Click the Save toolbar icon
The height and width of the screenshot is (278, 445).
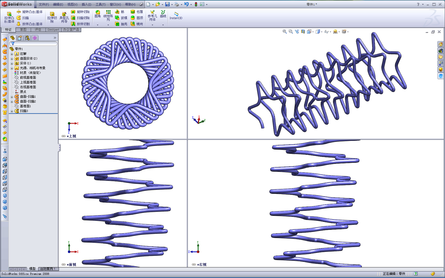coord(167,4)
